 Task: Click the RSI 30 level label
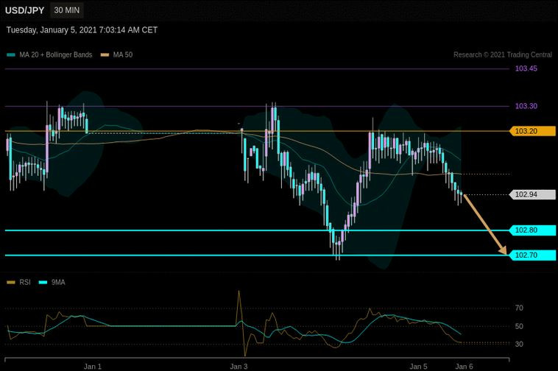point(519,344)
